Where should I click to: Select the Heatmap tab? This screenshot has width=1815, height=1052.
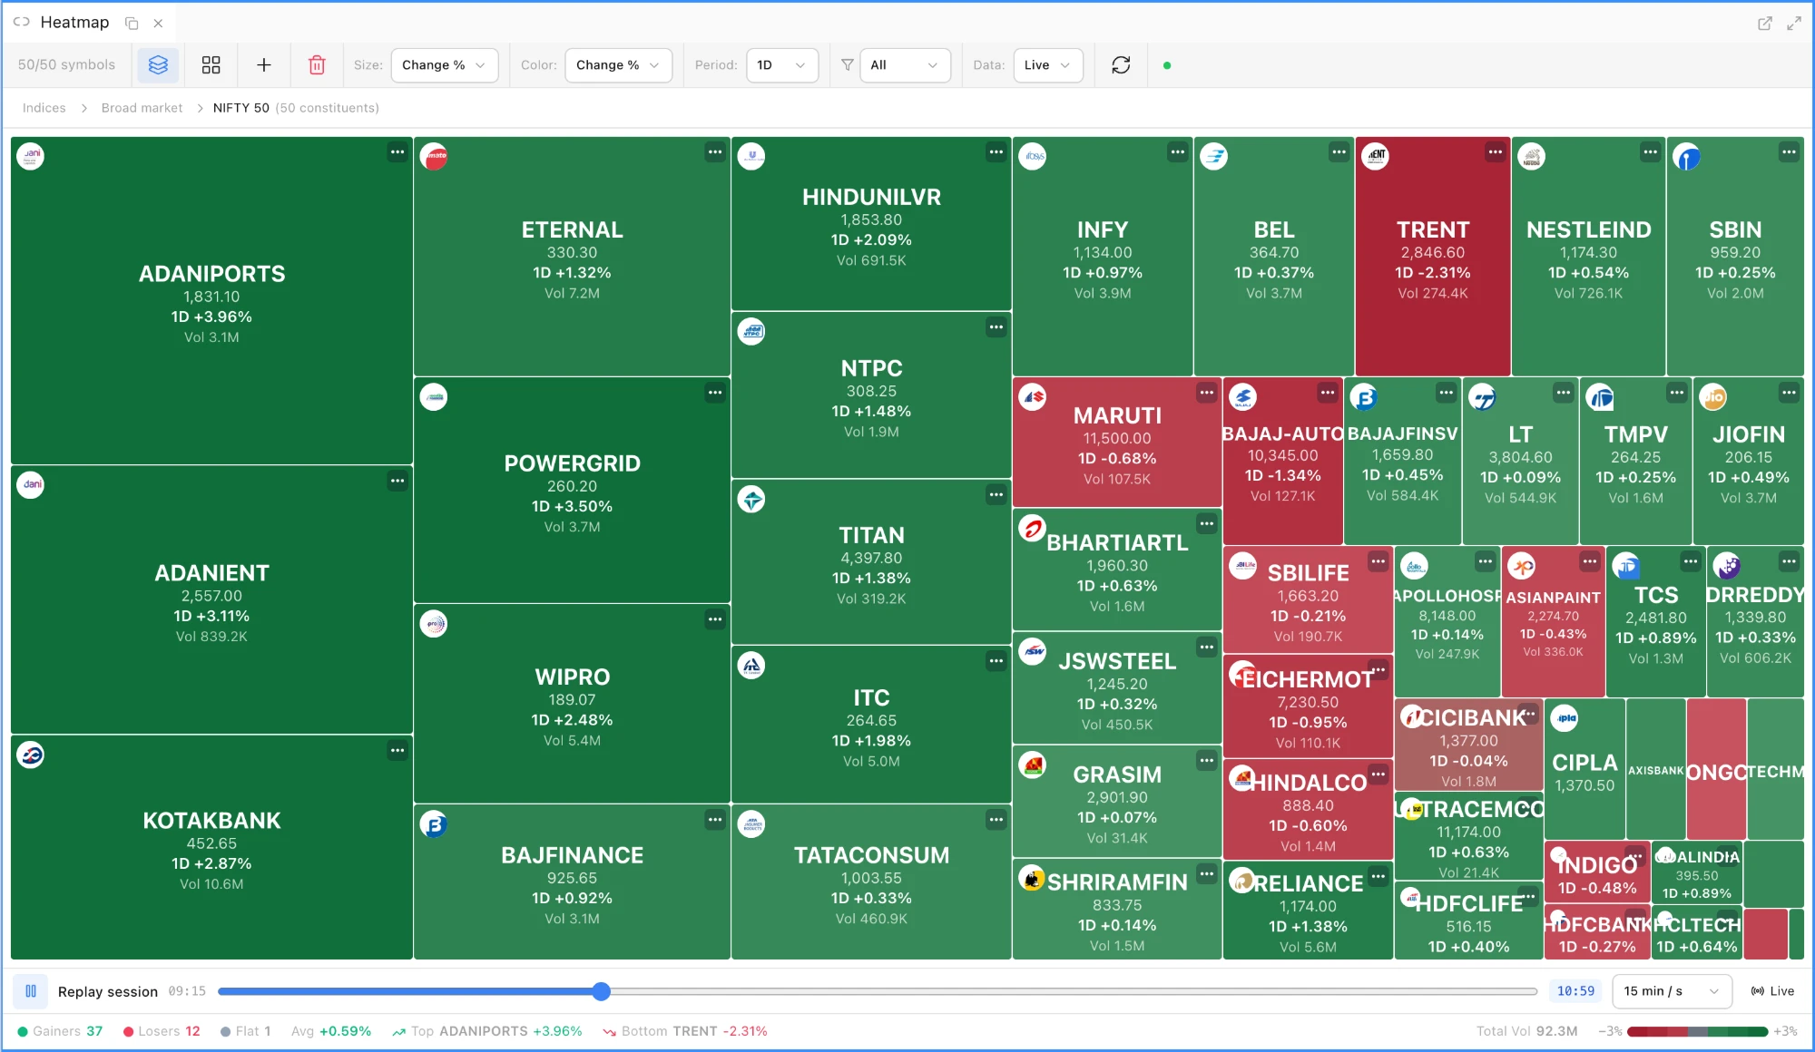tap(74, 23)
